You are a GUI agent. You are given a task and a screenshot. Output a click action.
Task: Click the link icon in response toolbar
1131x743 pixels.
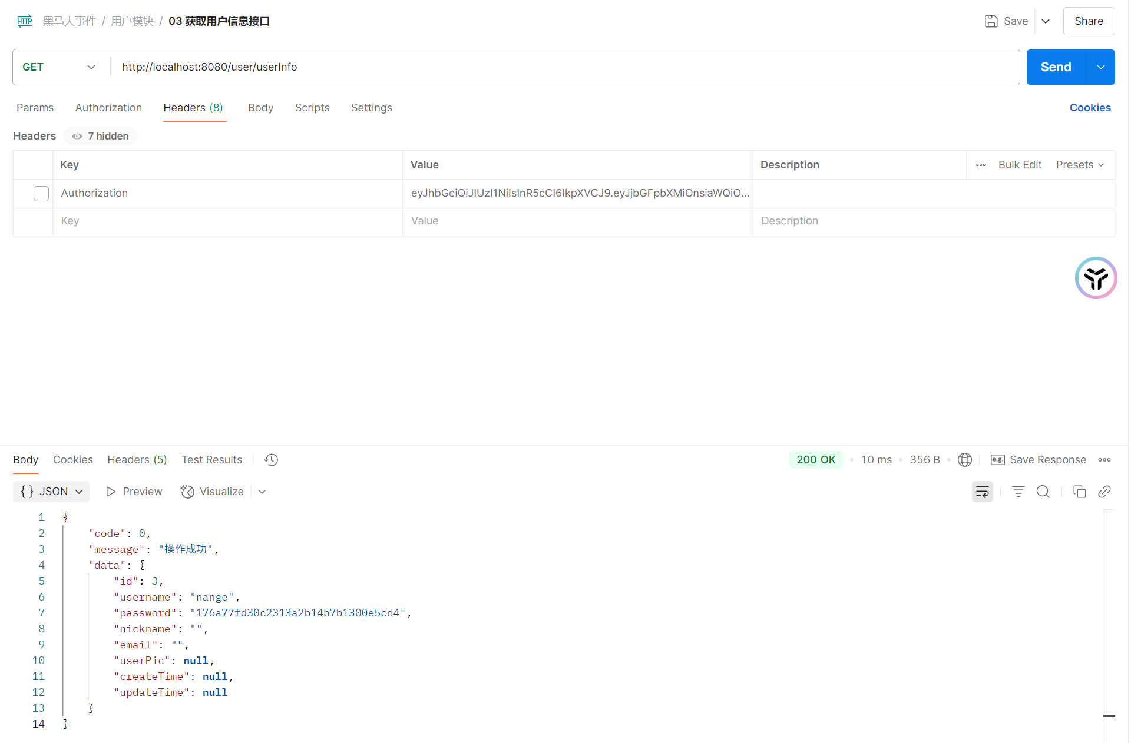click(1104, 492)
